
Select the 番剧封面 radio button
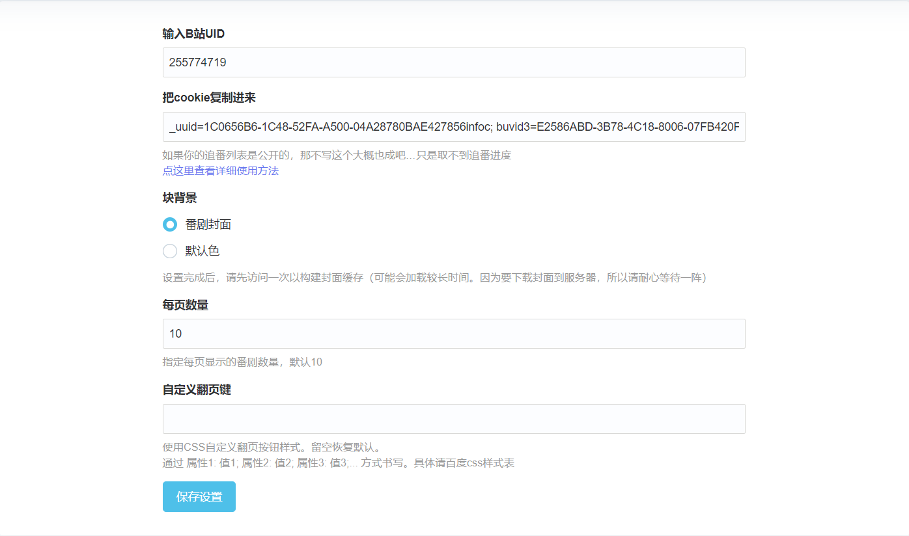(170, 224)
